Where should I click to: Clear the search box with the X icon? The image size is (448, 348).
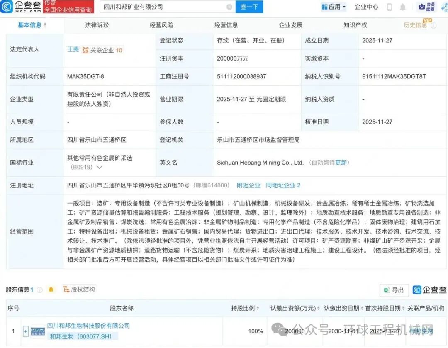[x=229, y=7]
